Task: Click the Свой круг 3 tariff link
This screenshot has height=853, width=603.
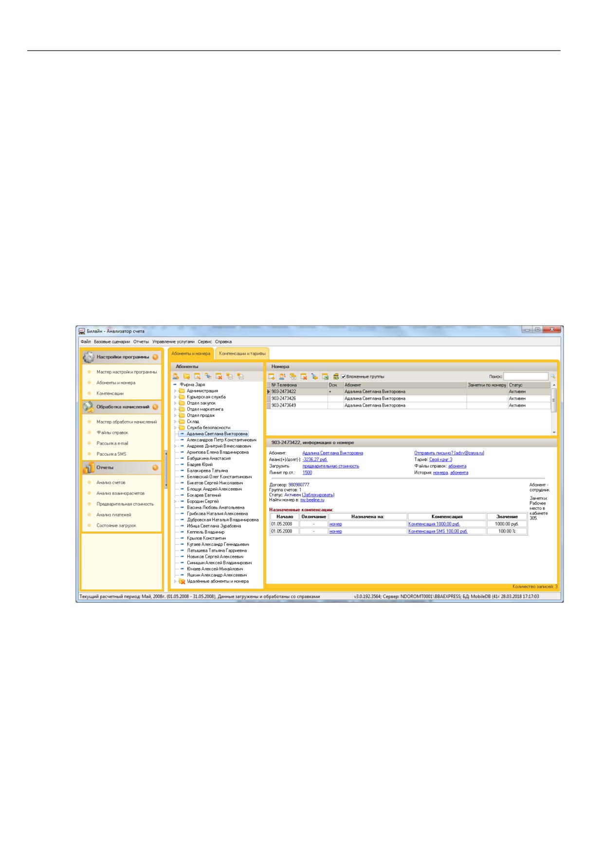Action: (440, 460)
